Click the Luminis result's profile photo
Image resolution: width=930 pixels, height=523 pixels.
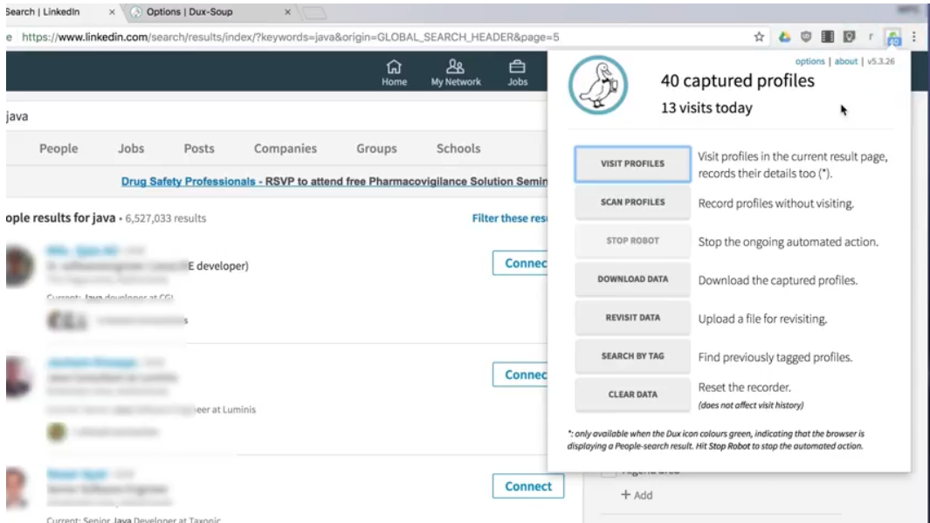click(x=19, y=378)
